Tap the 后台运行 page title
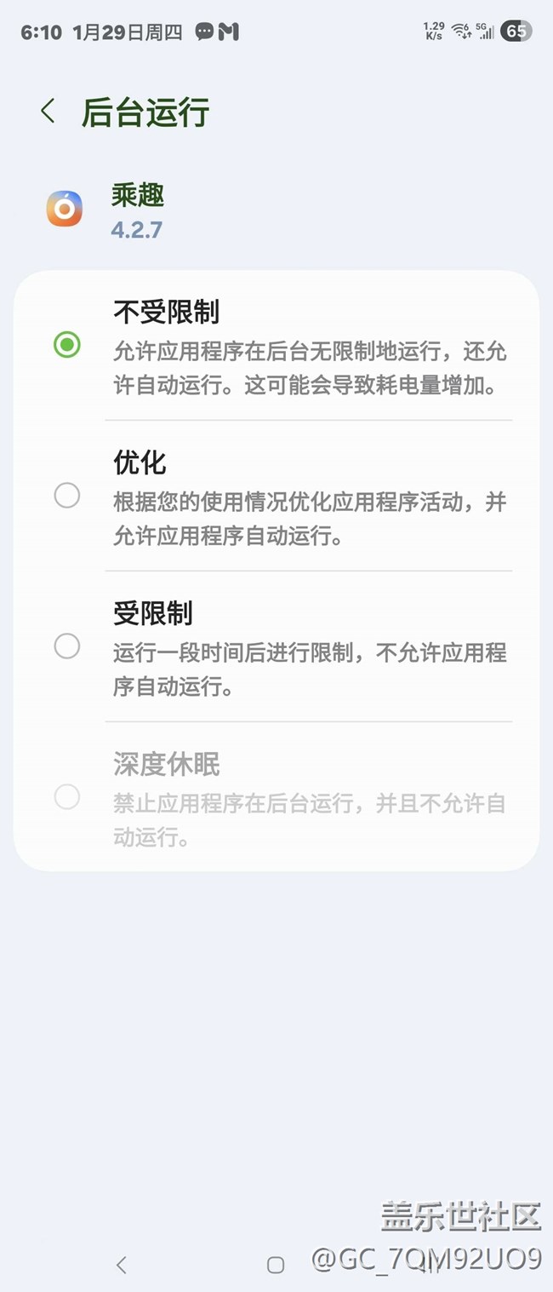553x1292 pixels. [145, 112]
